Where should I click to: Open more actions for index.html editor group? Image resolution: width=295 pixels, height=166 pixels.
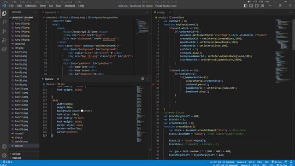coord(147,12)
